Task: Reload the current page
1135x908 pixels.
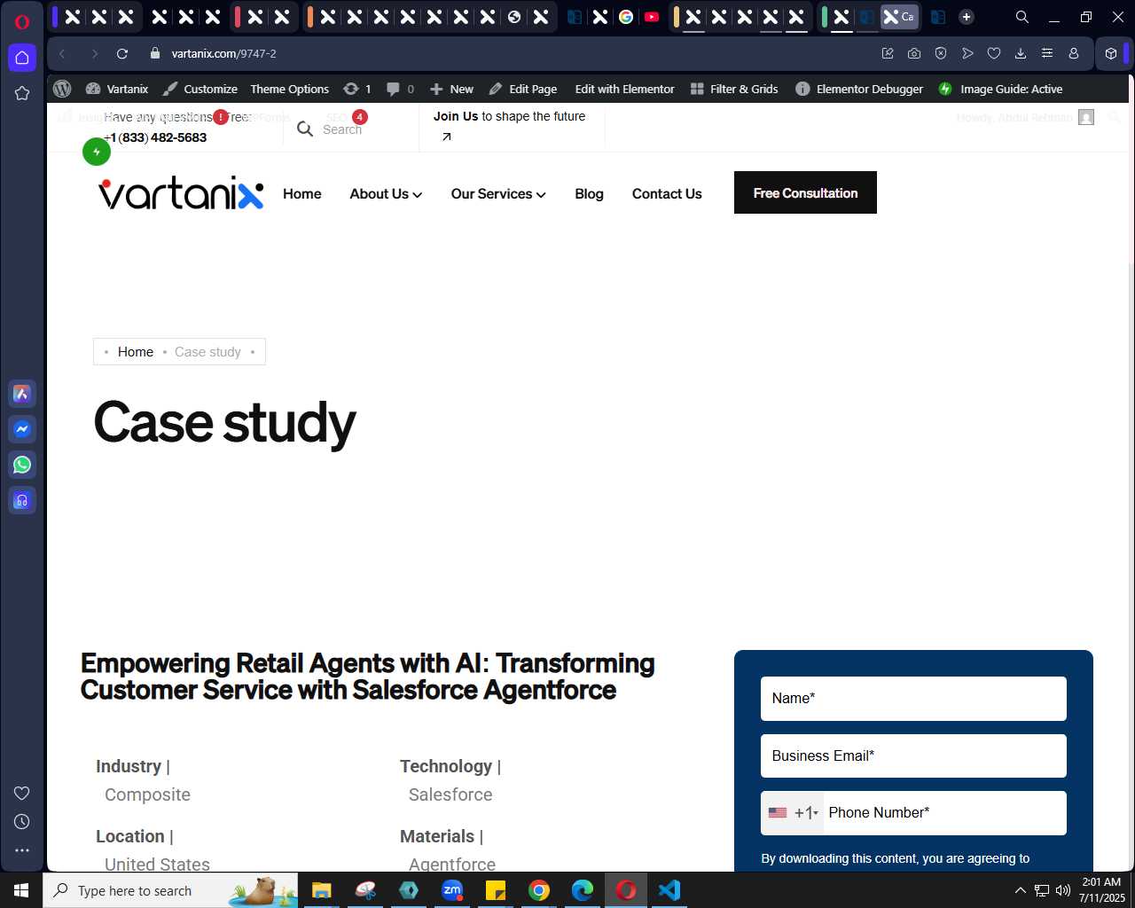Action: [122, 54]
